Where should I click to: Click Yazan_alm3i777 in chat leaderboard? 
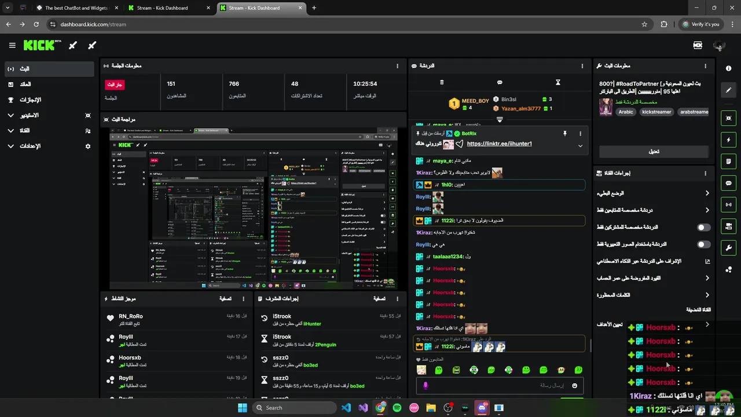pyautogui.click(x=521, y=108)
